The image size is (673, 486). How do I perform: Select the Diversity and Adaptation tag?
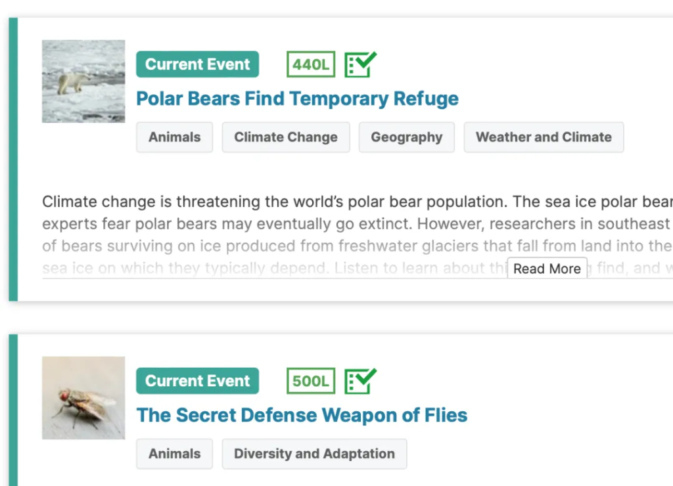point(314,454)
